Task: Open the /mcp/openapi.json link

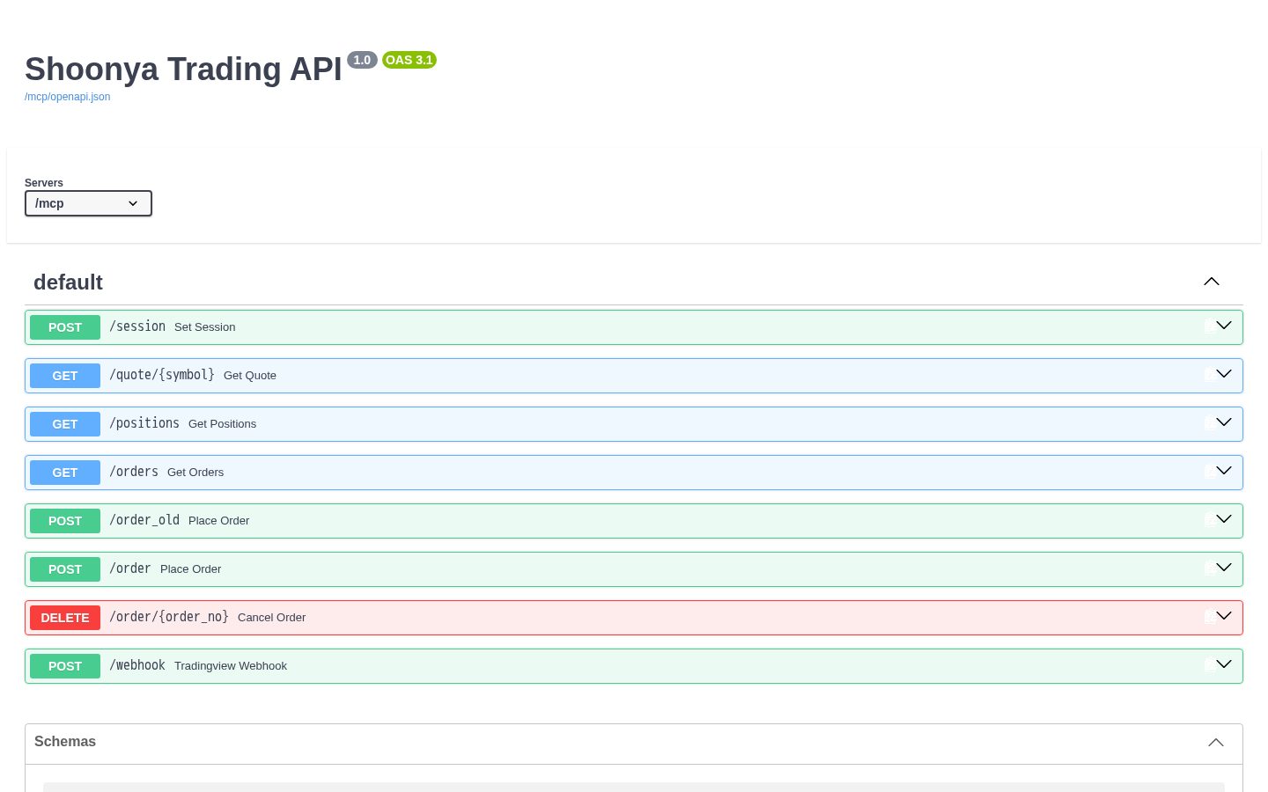Action: point(68,97)
